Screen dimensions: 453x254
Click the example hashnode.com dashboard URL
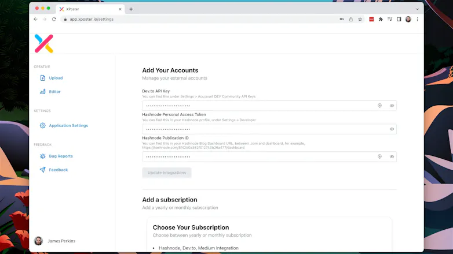coord(193,148)
